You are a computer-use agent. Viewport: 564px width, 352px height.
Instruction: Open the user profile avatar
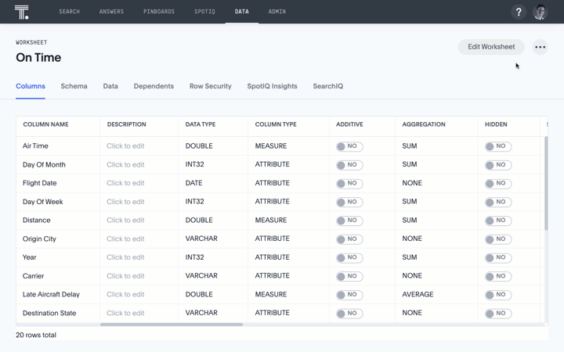540,13
